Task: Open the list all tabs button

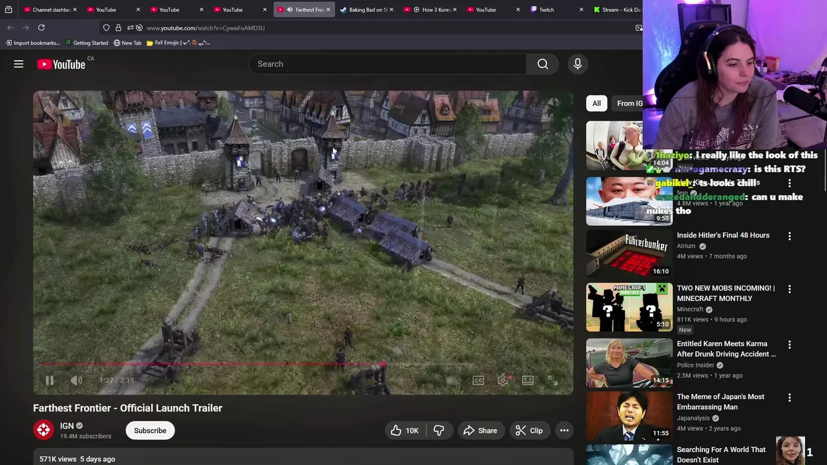Action: click(8, 10)
